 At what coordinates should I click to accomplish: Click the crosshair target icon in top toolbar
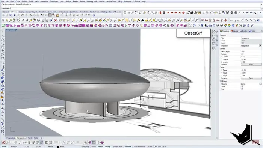tap(212, 12)
